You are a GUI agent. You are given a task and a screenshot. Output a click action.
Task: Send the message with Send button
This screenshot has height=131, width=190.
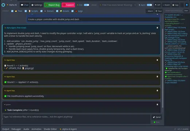click(x=157, y=117)
